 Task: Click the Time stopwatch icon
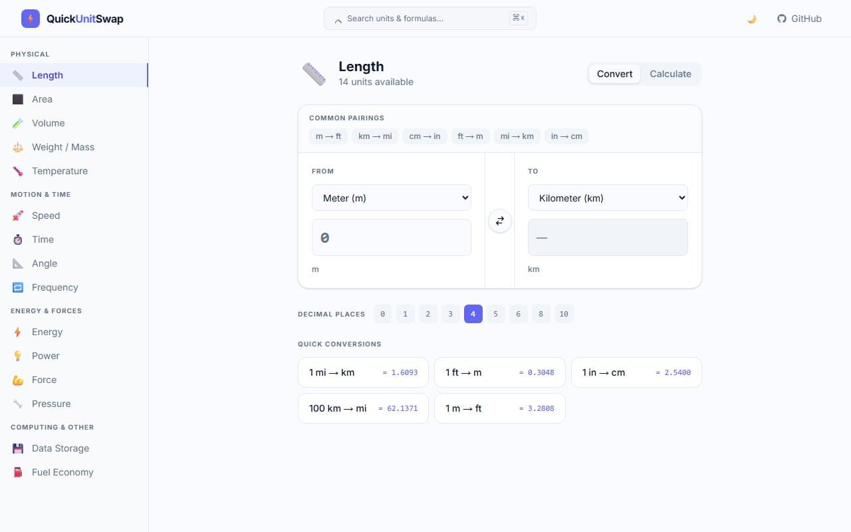click(x=18, y=239)
